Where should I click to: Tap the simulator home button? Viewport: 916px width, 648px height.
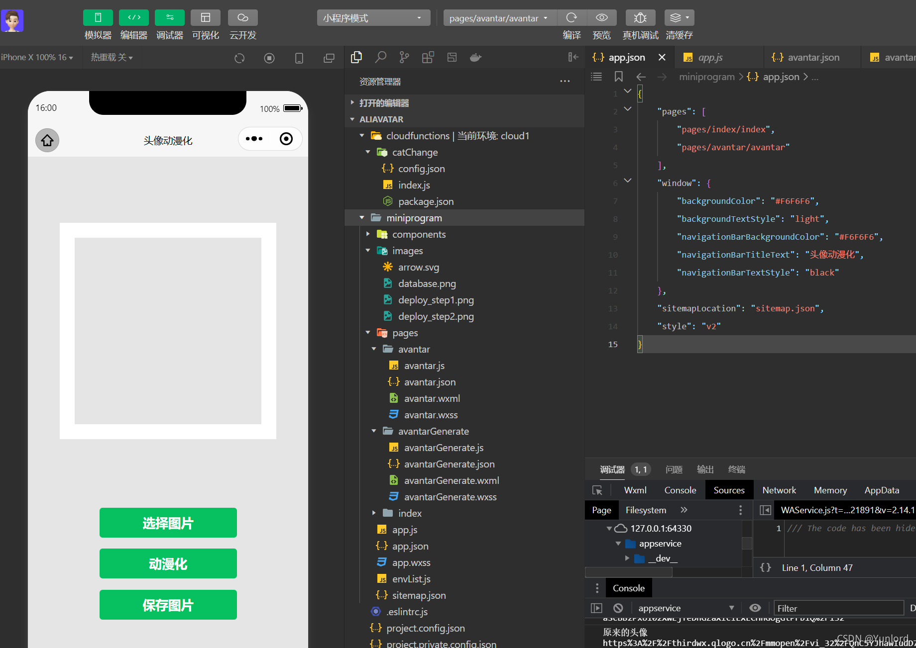click(47, 140)
